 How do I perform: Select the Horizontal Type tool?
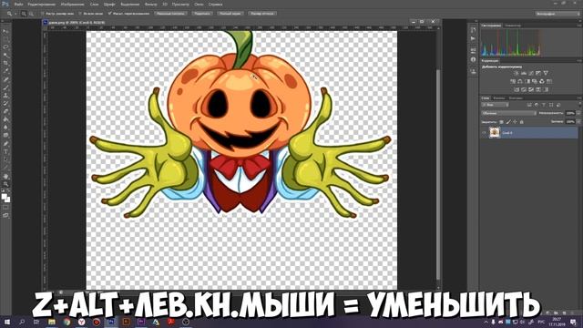[5, 152]
